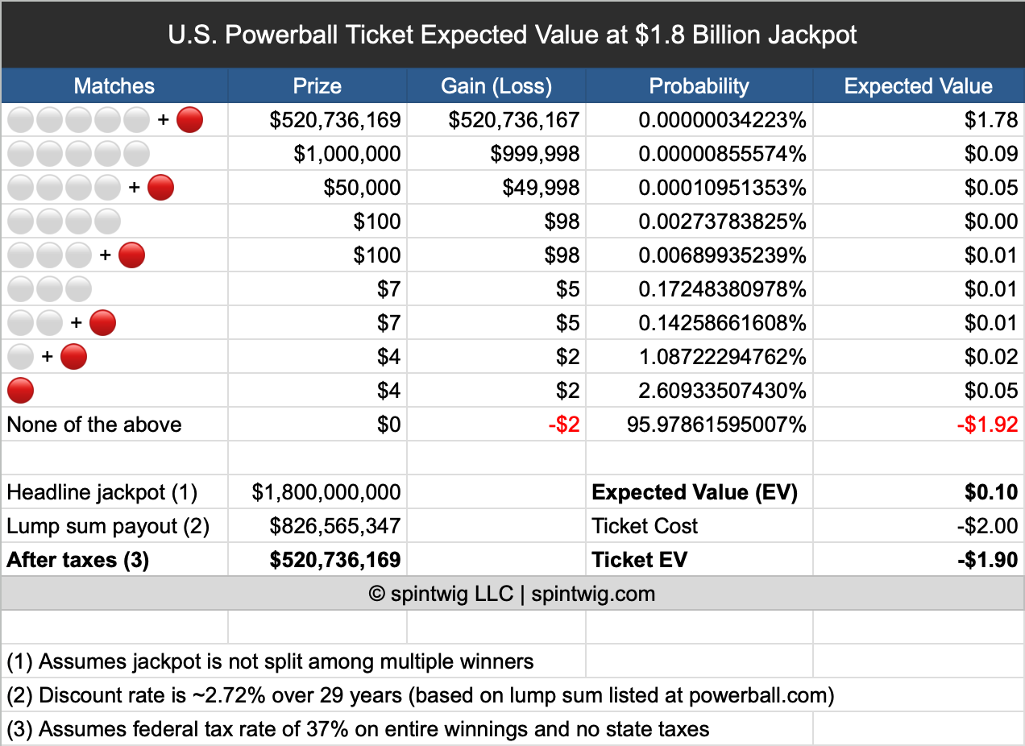Select the Gain (Loss) column header

[496, 86]
